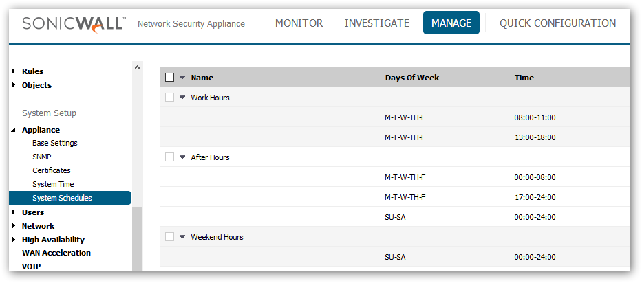Image resolution: width=642 pixels, height=283 pixels.
Task: Sort table by Time column
Action: (x=524, y=78)
